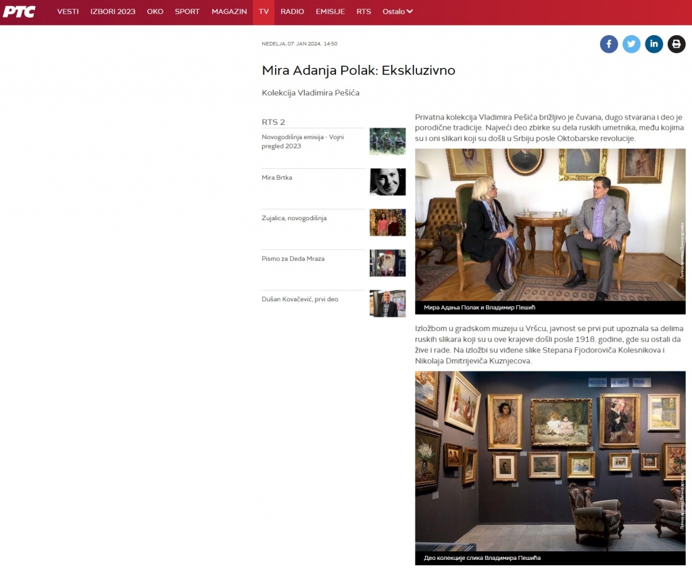Click the Pismo za Deda Mraza thumbnail
This screenshot has height=568, width=692.
387,263
